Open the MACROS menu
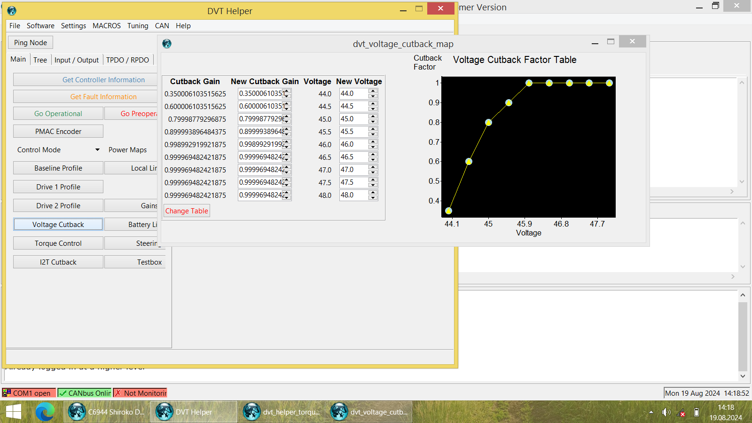This screenshot has width=752, height=423. 106,26
